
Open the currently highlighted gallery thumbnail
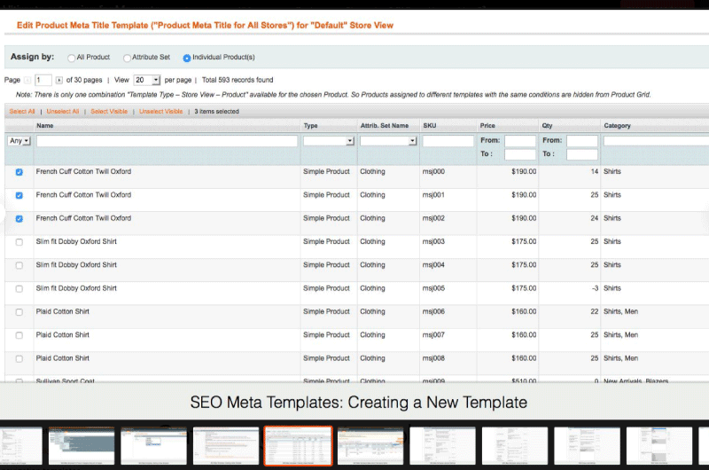tap(298, 445)
